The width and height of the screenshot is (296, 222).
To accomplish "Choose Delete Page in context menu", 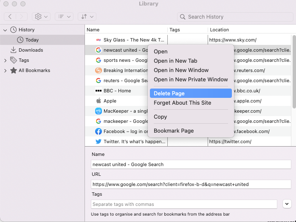I will pyautogui.click(x=191, y=93).
